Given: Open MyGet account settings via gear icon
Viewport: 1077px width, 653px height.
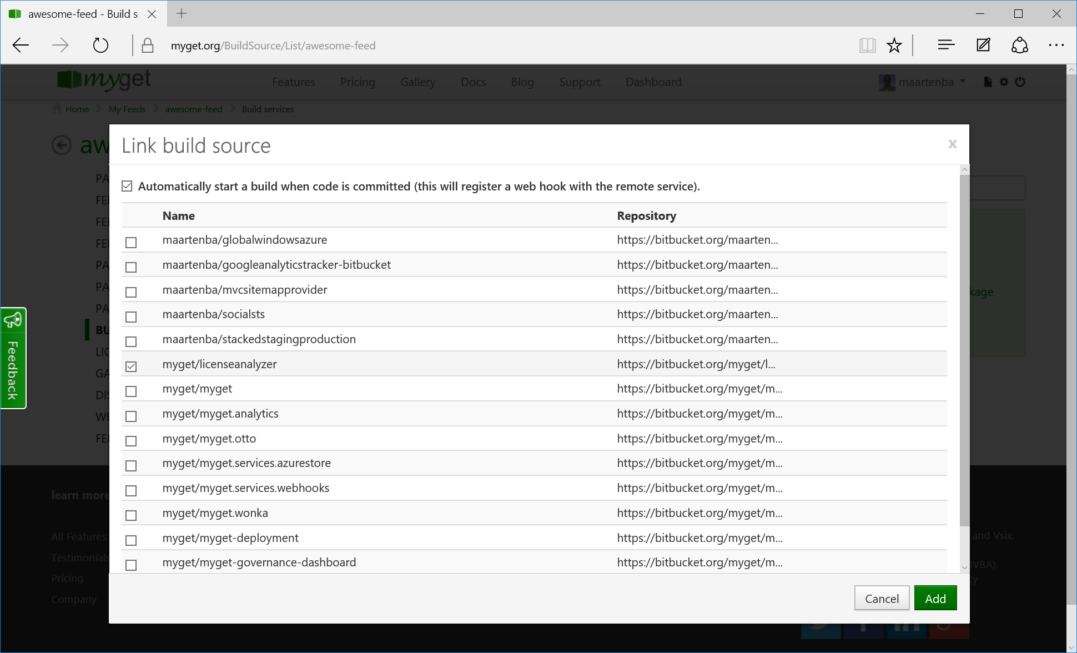Looking at the screenshot, I should point(1004,82).
